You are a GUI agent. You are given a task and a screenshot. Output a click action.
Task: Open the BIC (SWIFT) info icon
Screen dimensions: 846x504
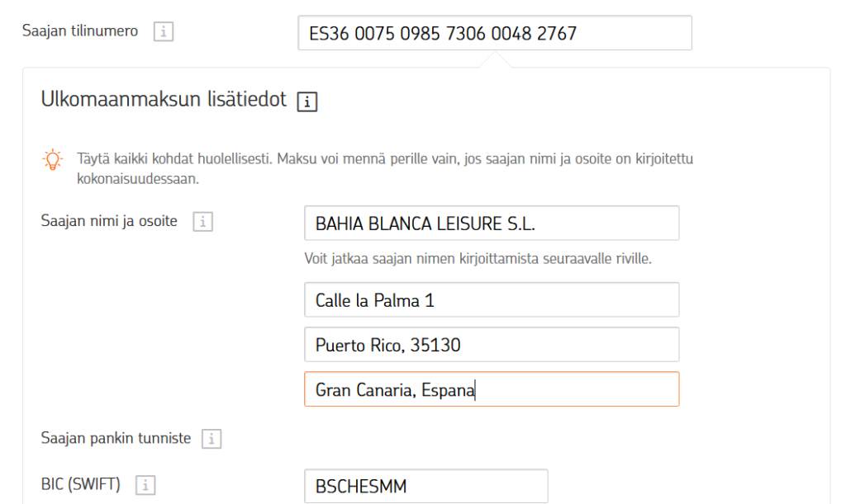[148, 485]
